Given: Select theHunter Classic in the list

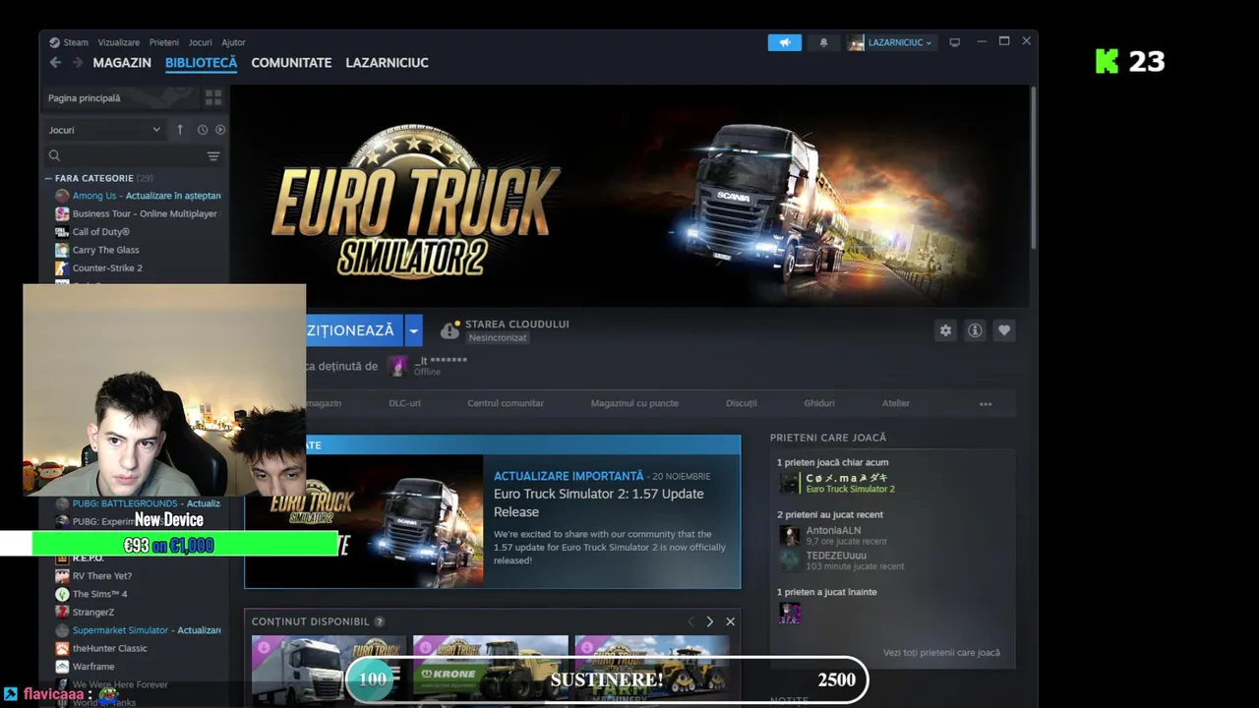Looking at the screenshot, I should [x=109, y=648].
